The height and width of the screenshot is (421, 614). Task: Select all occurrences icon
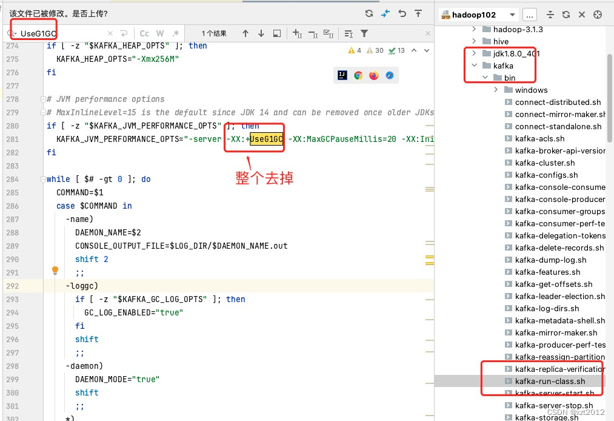coord(328,34)
